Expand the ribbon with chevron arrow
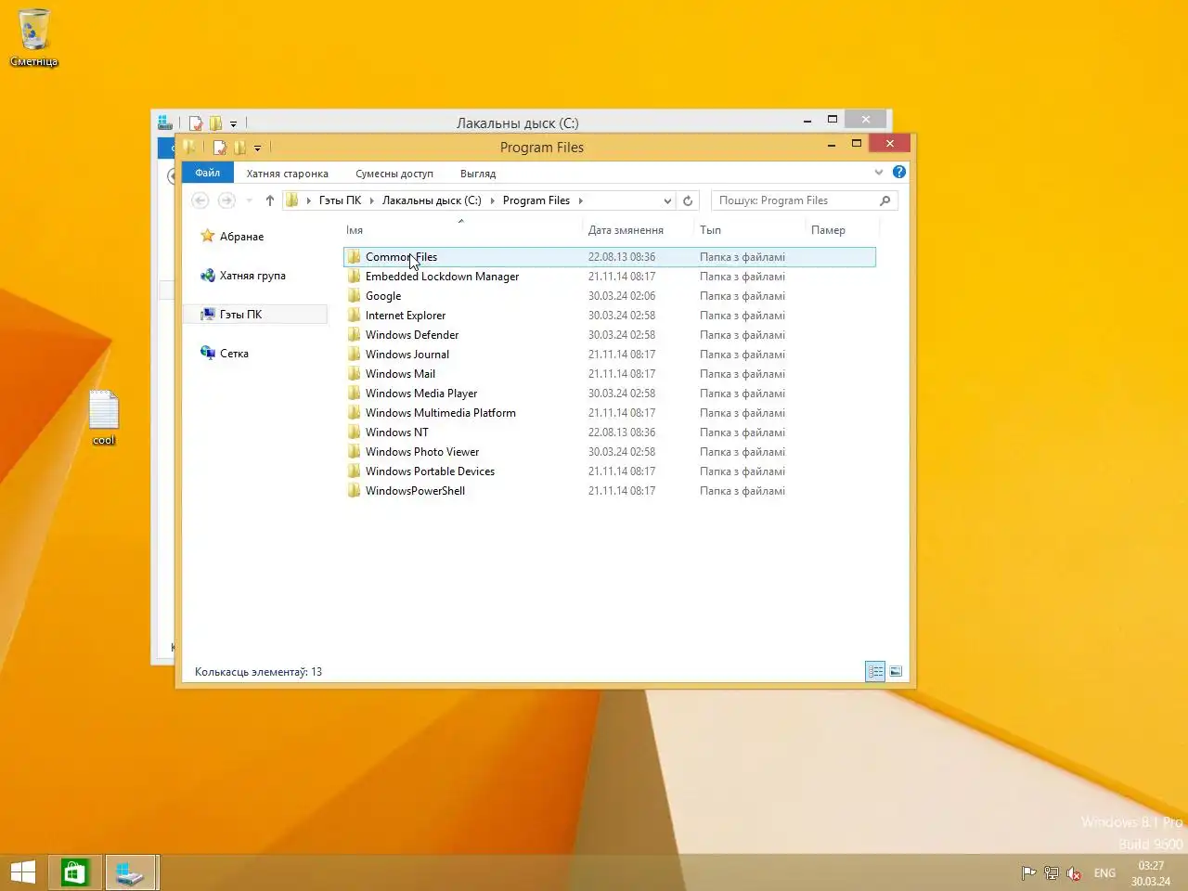The width and height of the screenshot is (1188, 891). tap(878, 172)
